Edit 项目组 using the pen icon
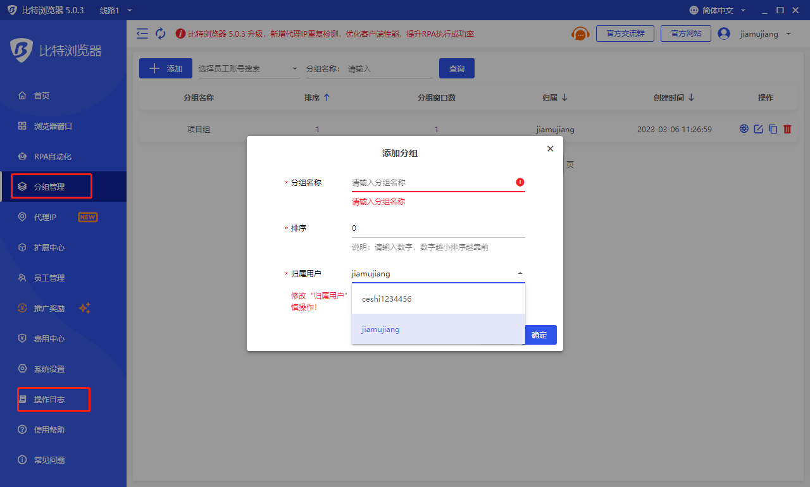Screen dimensions: 810x487 758,128
